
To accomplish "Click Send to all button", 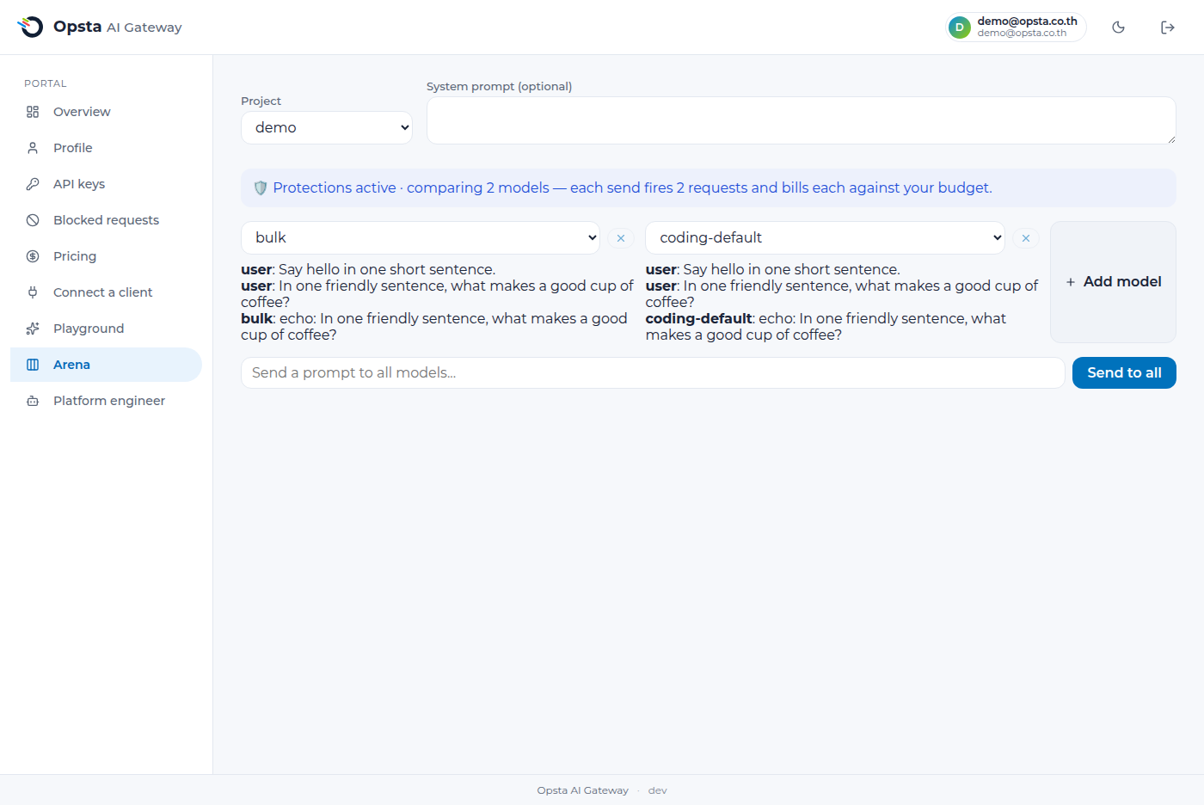I will [x=1124, y=373].
